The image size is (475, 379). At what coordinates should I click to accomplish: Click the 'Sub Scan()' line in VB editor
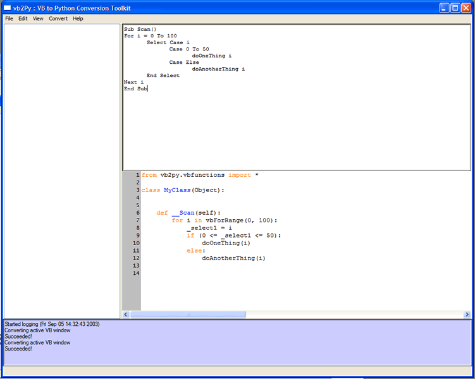pyautogui.click(x=140, y=29)
